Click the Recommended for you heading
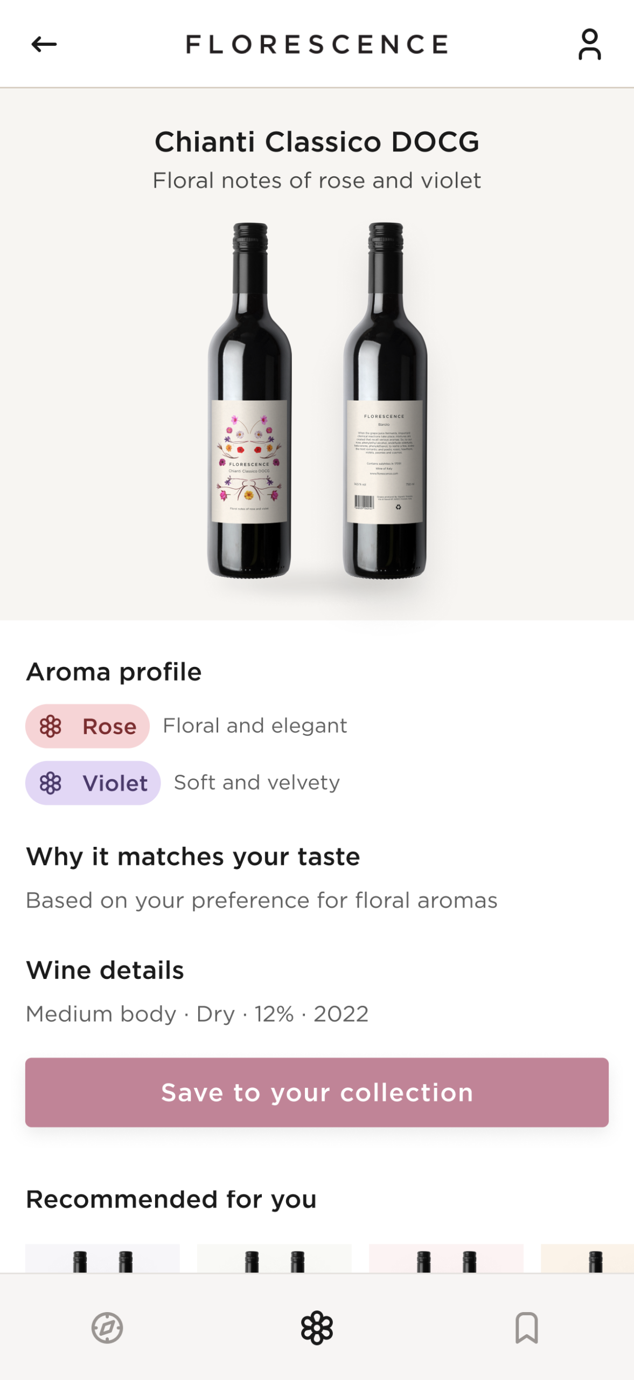Screen dimensions: 634x1380 pyautogui.click(x=171, y=1199)
